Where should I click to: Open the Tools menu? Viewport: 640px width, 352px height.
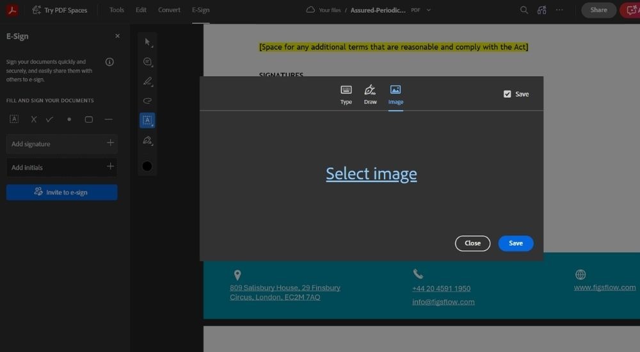point(116,10)
